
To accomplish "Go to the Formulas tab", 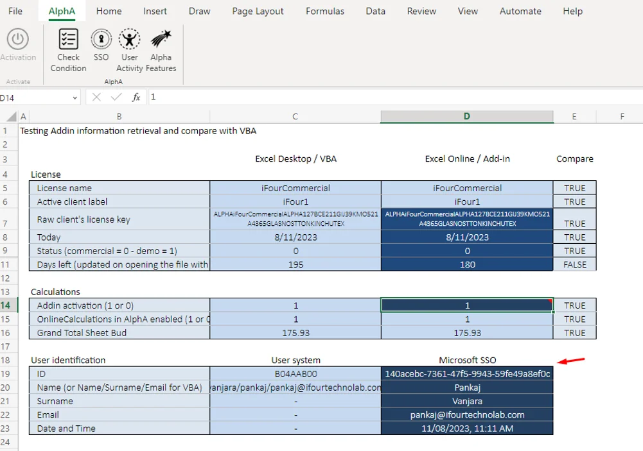I will [325, 11].
